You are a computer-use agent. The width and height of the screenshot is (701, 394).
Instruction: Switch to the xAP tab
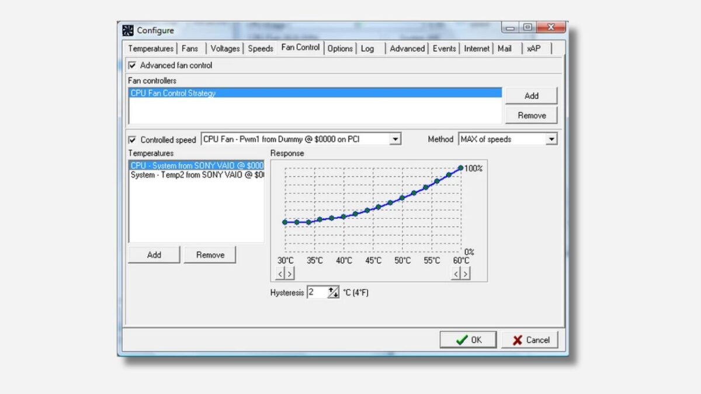coord(535,48)
